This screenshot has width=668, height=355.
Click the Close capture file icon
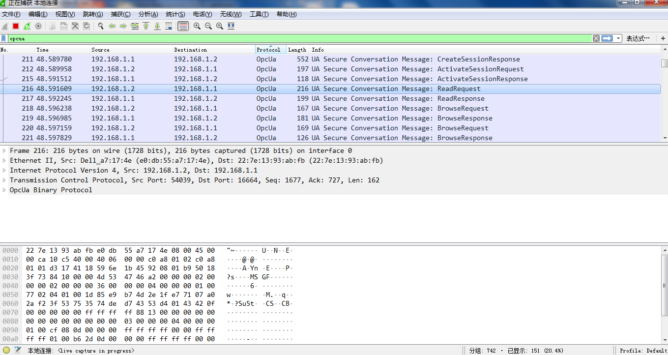point(75,26)
